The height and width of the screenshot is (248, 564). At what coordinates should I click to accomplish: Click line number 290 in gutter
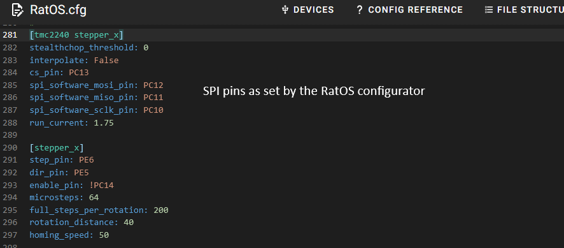pyautogui.click(x=10, y=148)
